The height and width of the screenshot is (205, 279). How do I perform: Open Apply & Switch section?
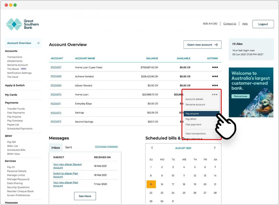click(x=15, y=85)
